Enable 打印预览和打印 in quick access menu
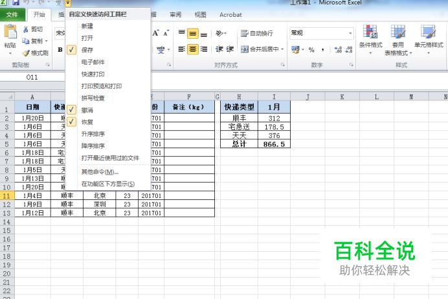 (108, 86)
